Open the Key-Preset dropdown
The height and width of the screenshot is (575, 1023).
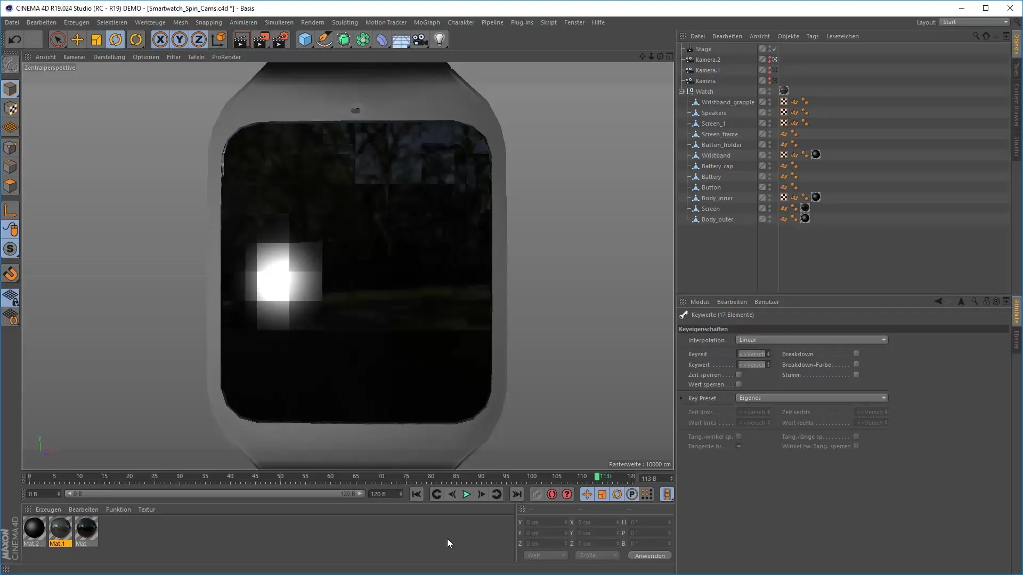coord(812,398)
